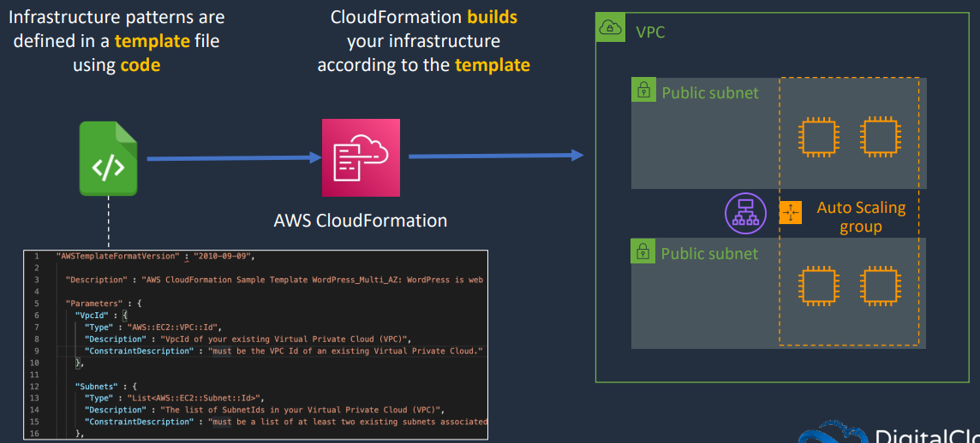This screenshot has width=980, height=443.
Task: Click the 'VPC' label text
Action: (651, 32)
